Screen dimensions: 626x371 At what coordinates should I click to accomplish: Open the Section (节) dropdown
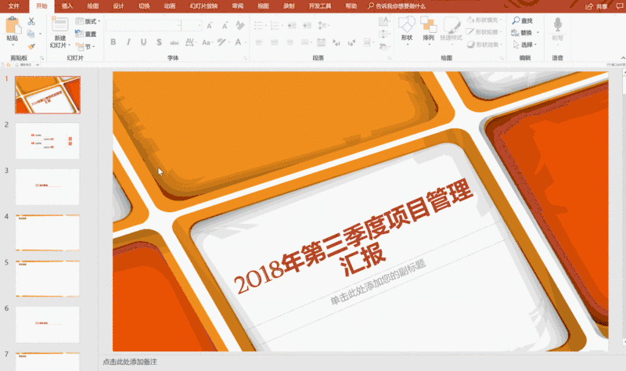[88, 46]
